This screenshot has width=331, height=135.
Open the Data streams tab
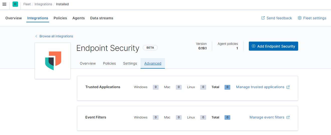(x=101, y=18)
